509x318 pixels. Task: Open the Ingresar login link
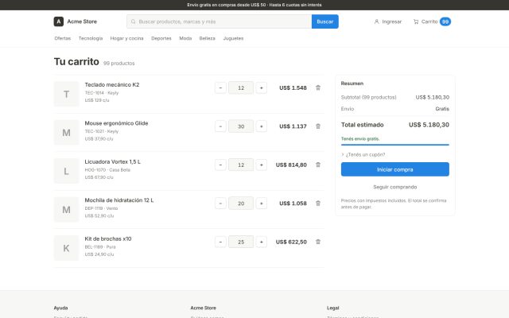388,21
